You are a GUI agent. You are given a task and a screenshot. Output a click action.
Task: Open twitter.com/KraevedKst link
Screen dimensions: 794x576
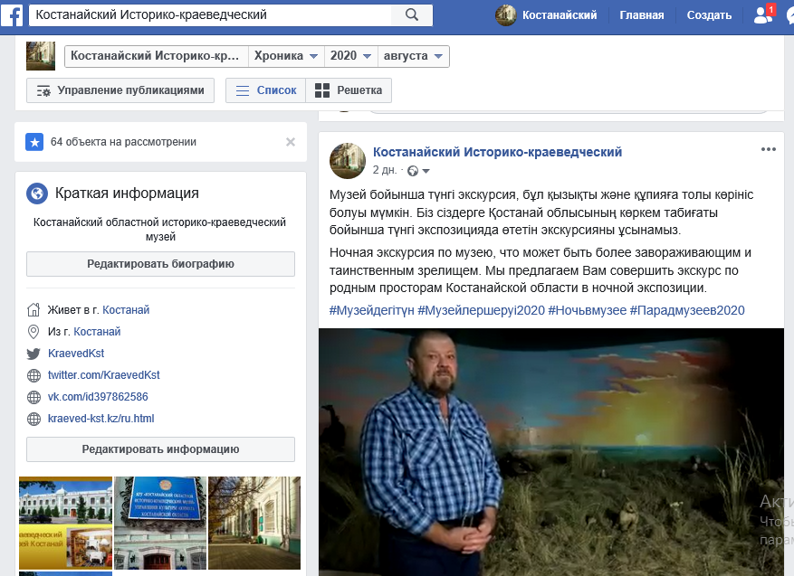click(104, 375)
